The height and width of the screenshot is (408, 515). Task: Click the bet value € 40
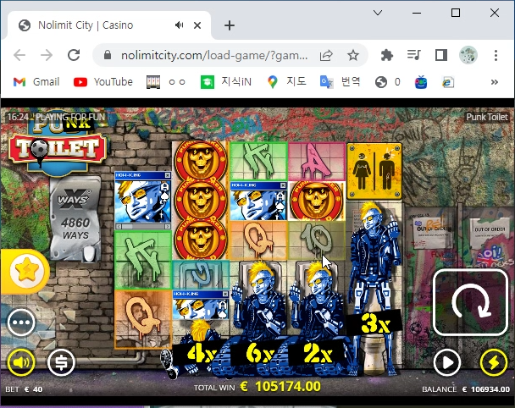[x=34, y=389]
